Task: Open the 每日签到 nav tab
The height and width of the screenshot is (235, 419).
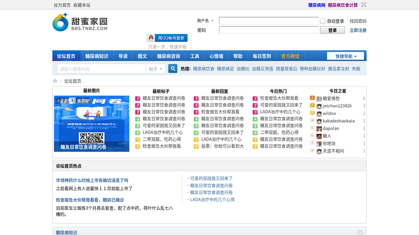Action: 262,56
